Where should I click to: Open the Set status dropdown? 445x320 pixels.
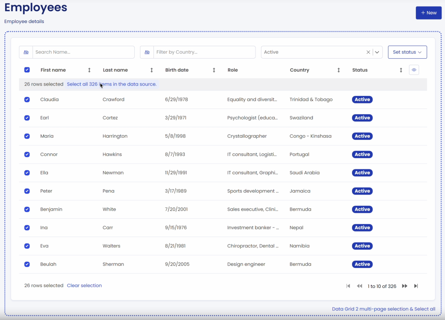point(407,52)
